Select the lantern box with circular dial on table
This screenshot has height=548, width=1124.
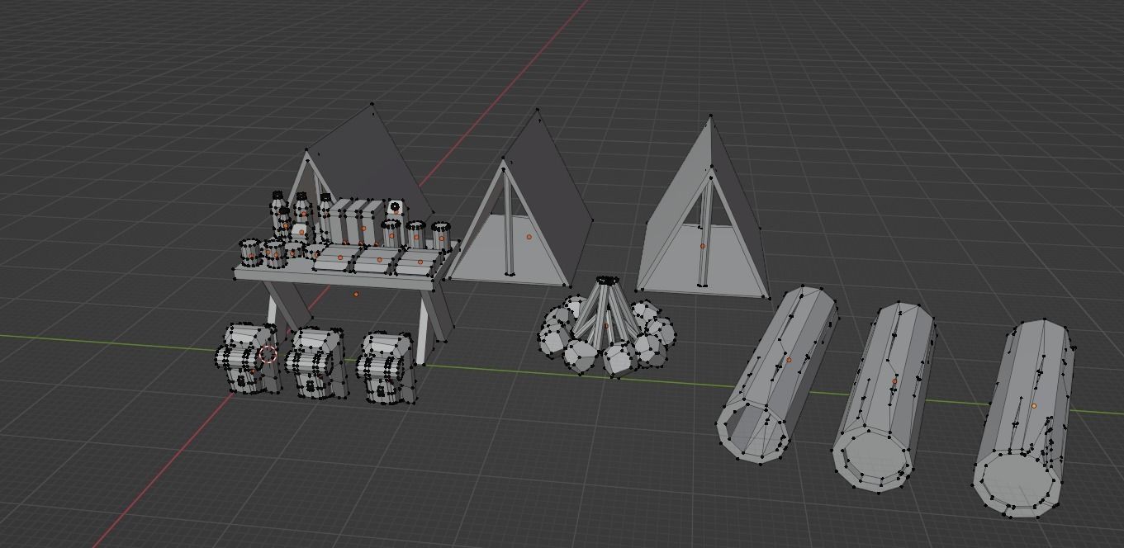pos(395,210)
